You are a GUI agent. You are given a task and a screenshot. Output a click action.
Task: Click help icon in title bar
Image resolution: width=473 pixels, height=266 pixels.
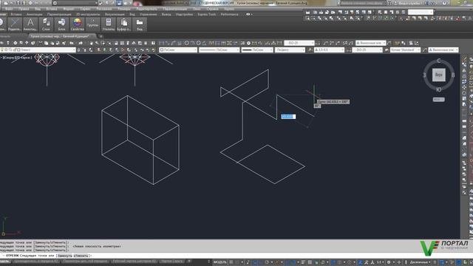click(x=444, y=3)
